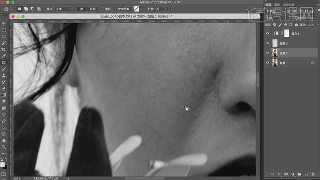Select the Type tool
Viewport: 320px width, 180px height.
4,115
